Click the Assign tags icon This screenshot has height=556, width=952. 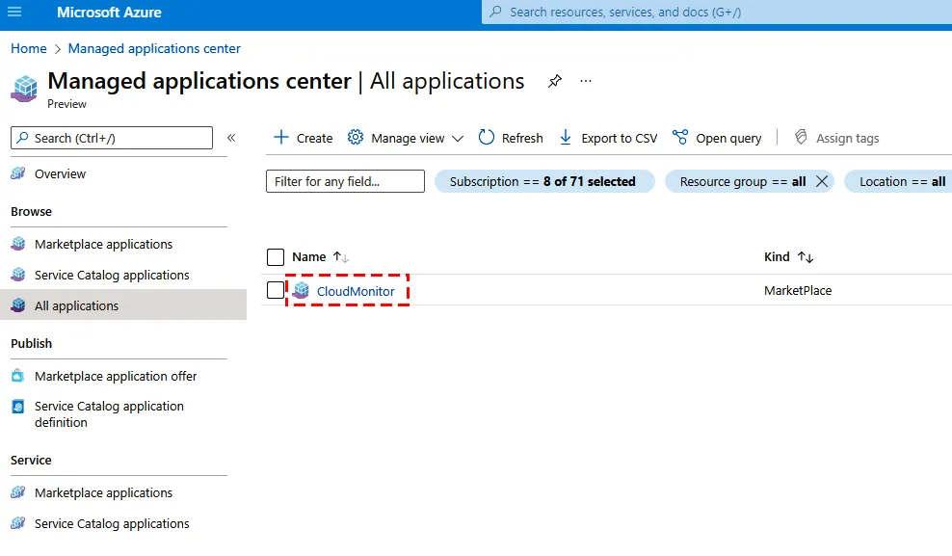pyautogui.click(x=801, y=137)
